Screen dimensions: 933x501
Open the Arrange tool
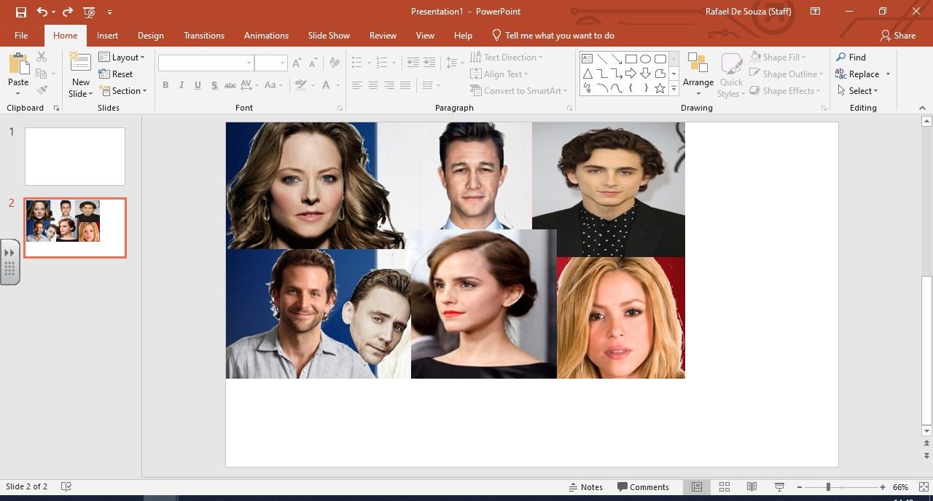point(698,74)
